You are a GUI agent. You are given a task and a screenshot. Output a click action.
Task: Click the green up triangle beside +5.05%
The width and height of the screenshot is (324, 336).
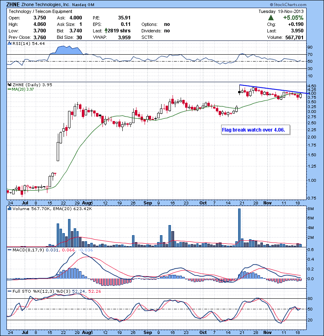pyautogui.click(x=271, y=18)
